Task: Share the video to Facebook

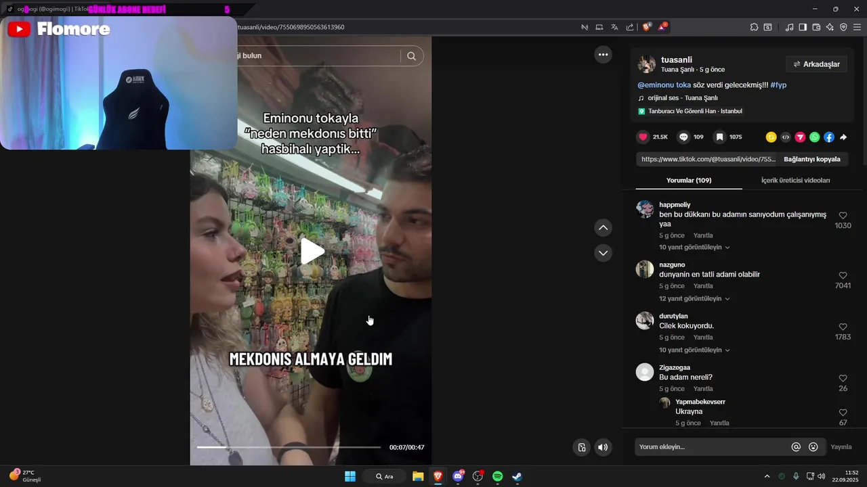Action: (x=829, y=137)
